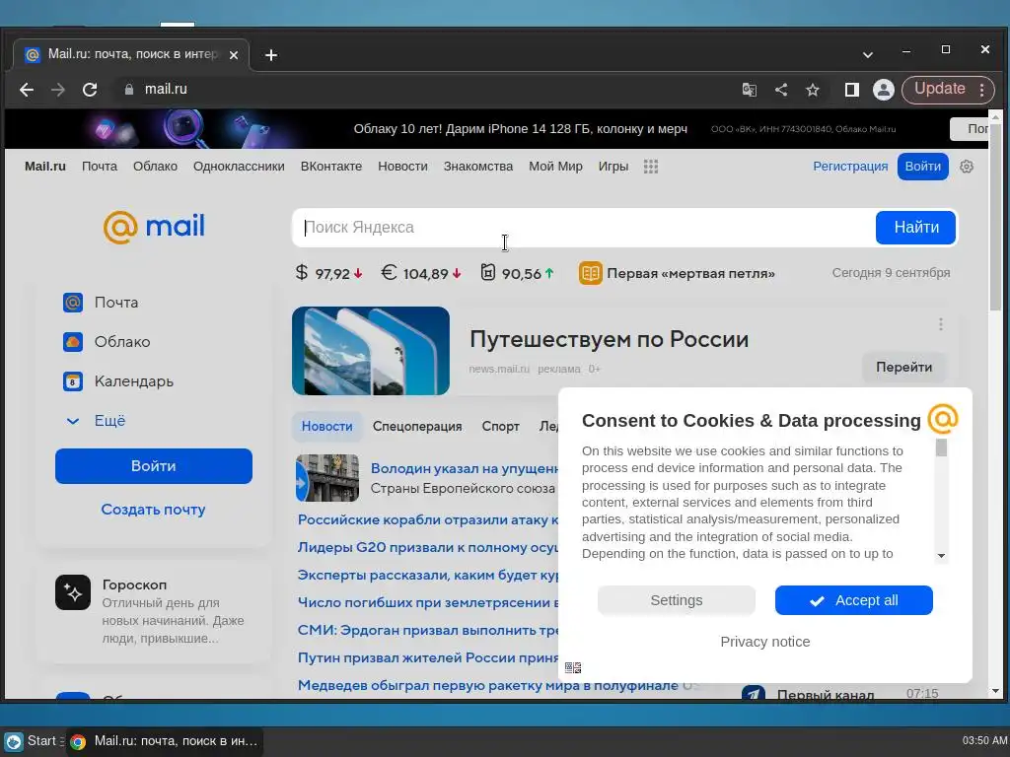Click the Поиск Яндекса search field
This screenshot has height=757, width=1010.
pos(583,228)
